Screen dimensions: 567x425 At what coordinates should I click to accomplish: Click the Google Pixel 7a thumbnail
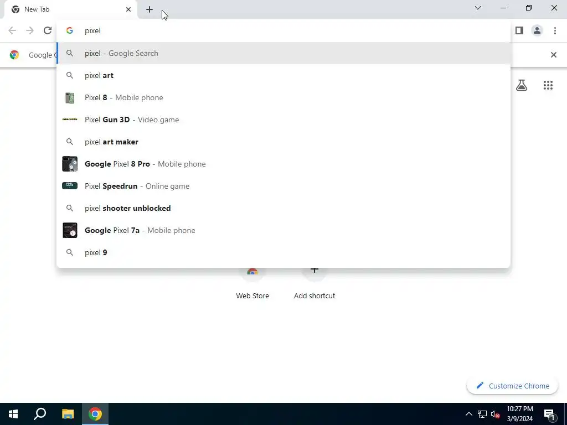(x=70, y=230)
